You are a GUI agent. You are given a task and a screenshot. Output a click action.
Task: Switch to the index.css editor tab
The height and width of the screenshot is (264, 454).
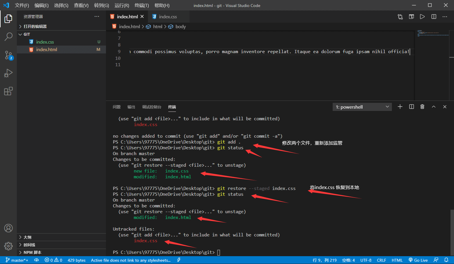pyautogui.click(x=168, y=17)
